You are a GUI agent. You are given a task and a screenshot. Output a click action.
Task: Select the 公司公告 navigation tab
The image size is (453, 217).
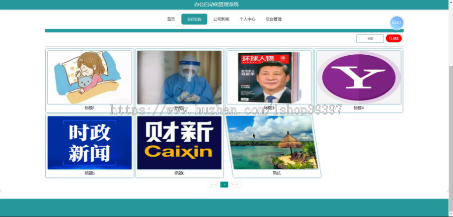click(194, 19)
